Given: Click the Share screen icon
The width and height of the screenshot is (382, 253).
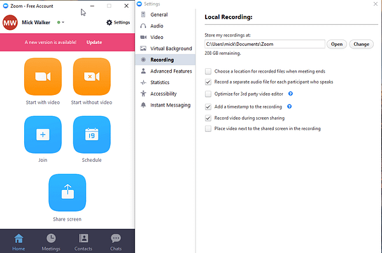Looking at the screenshot, I should 67,192.
